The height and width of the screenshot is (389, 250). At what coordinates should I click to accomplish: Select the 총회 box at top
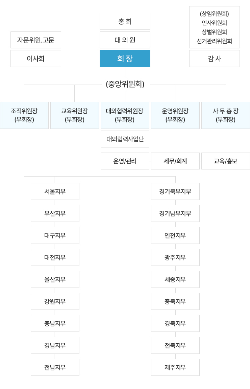click(125, 21)
